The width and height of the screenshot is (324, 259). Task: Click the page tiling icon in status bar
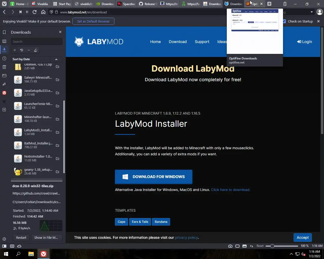[237, 246]
